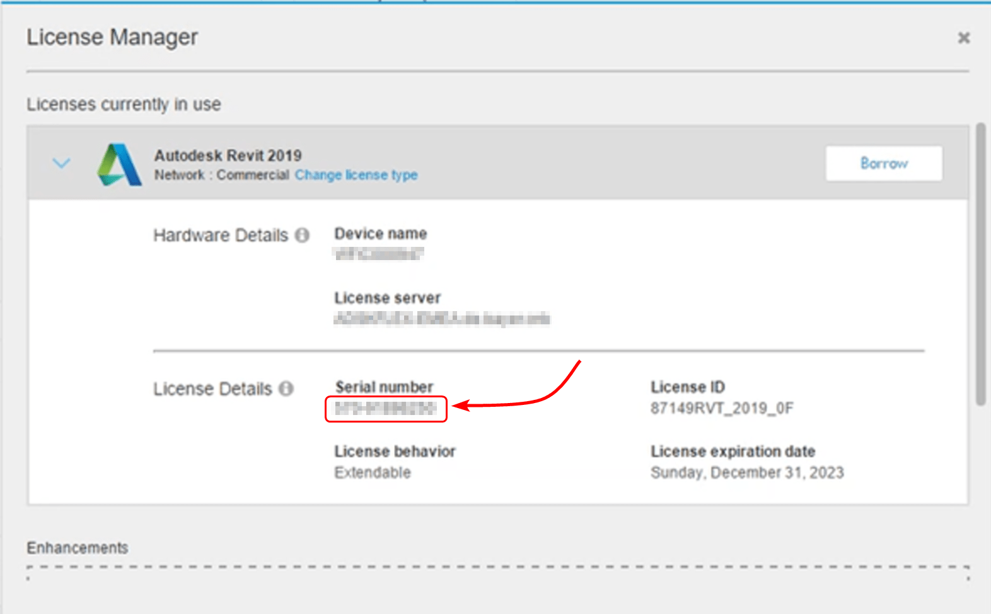The width and height of the screenshot is (991, 614).
Task: Click the vertical scrollbar thumb
Action: pyautogui.click(x=980, y=264)
